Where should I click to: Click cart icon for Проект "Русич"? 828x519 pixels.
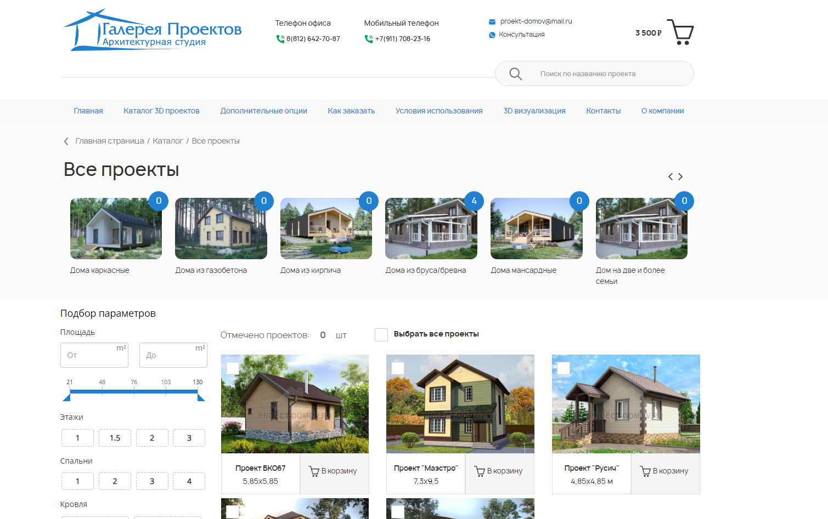click(x=645, y=471)
